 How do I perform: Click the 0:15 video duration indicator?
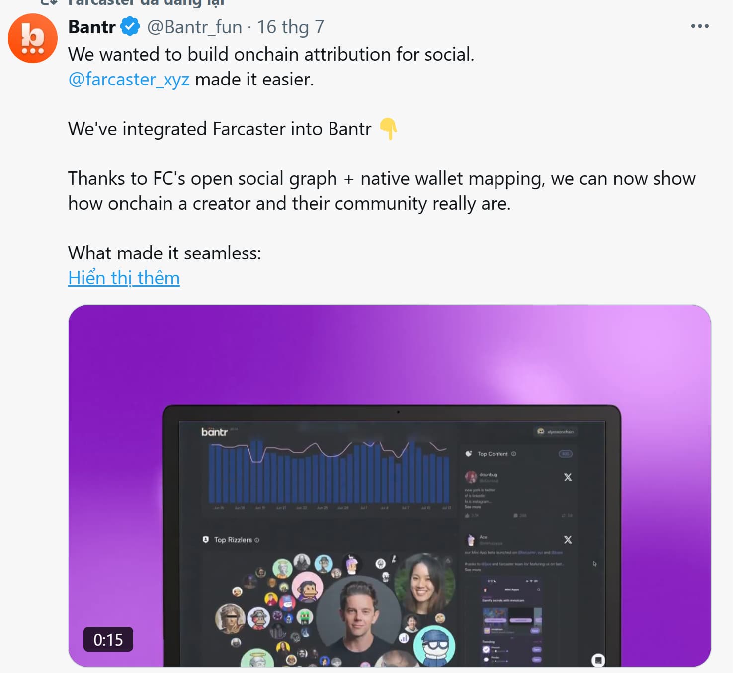point(108,640)
